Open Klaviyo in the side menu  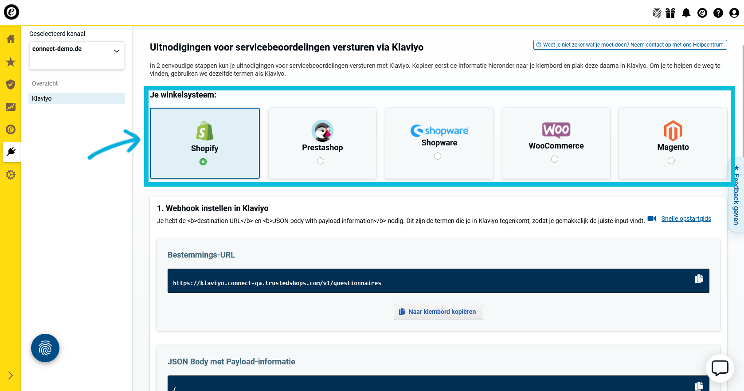click(77, 98)
